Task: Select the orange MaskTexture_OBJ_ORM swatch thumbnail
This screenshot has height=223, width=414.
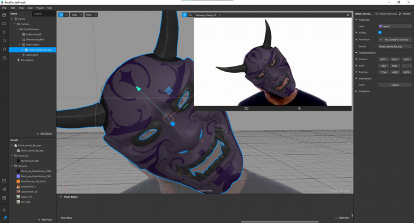Action: [18, 181]
